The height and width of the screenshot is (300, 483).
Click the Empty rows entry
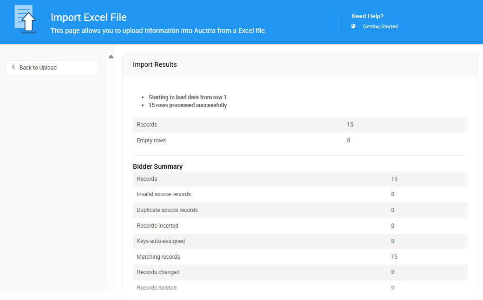point(300,140)
